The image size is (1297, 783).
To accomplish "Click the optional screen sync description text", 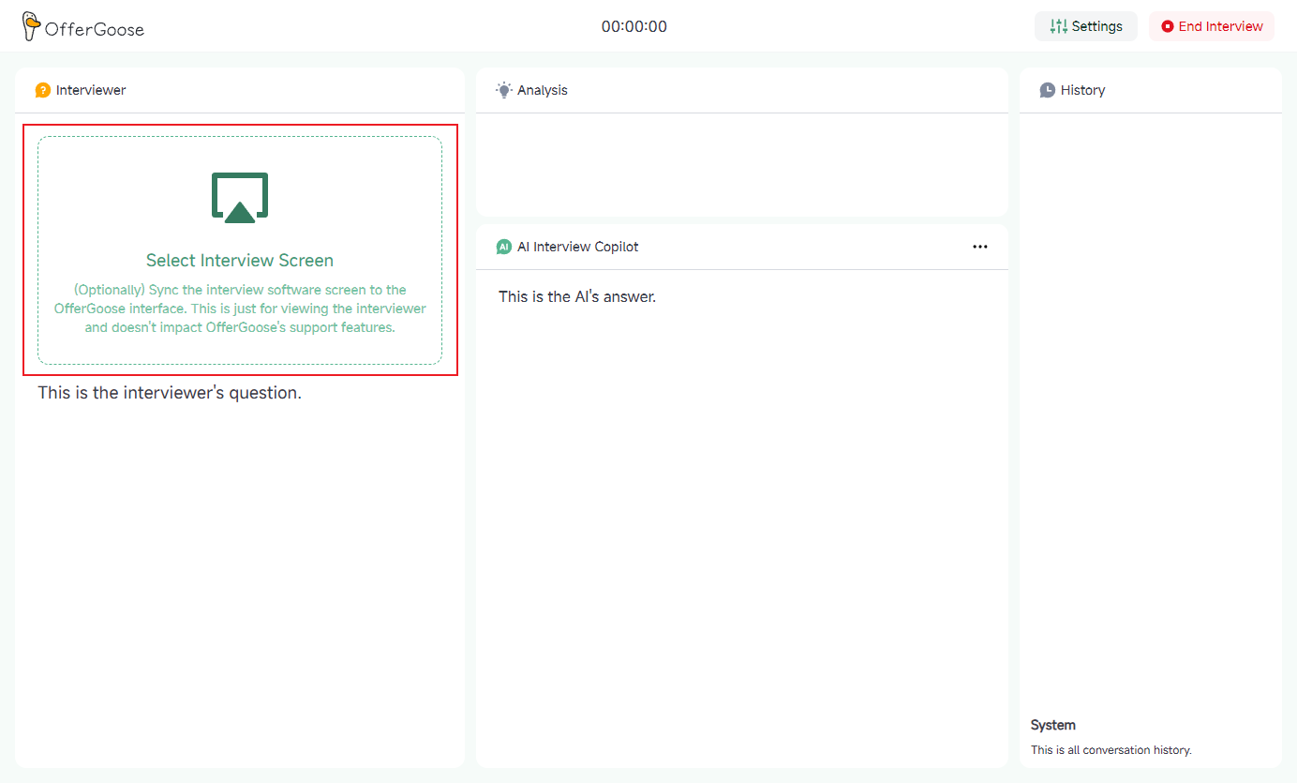I will click(240, 309).
